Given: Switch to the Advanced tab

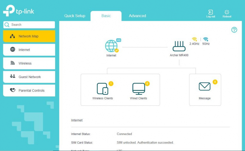Looking at the screenshot, I should point(137,16).
